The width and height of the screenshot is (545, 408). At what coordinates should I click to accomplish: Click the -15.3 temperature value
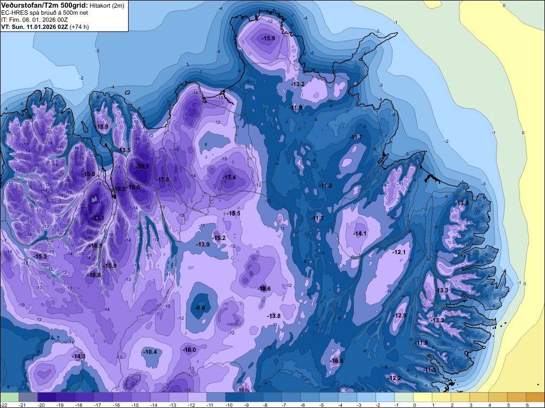point(40,256)
